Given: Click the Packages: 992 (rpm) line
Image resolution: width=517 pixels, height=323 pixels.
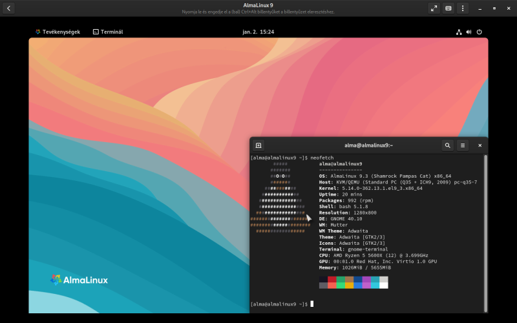Looking at the screenshot, I should (x=346, y=200).
